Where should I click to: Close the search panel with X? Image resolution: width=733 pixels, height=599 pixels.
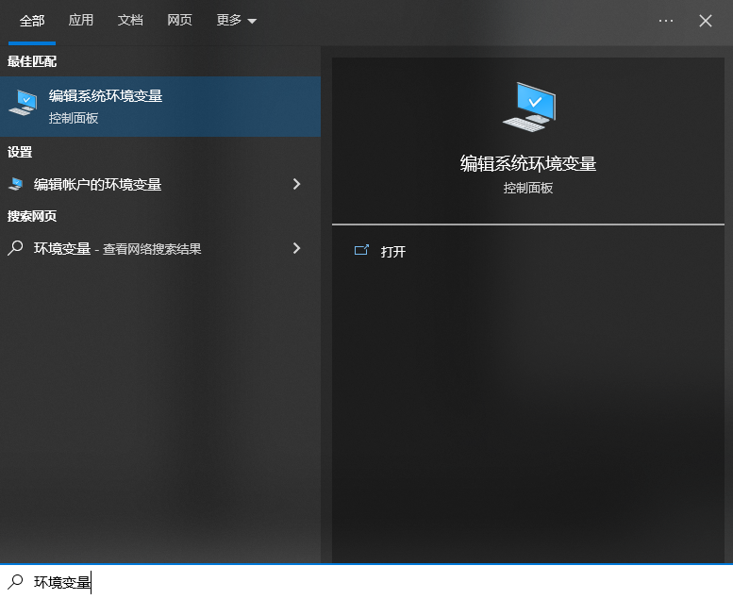pyautogui.click(x=706, y=21)
